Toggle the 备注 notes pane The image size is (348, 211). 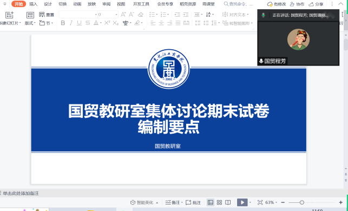point(173,202)
